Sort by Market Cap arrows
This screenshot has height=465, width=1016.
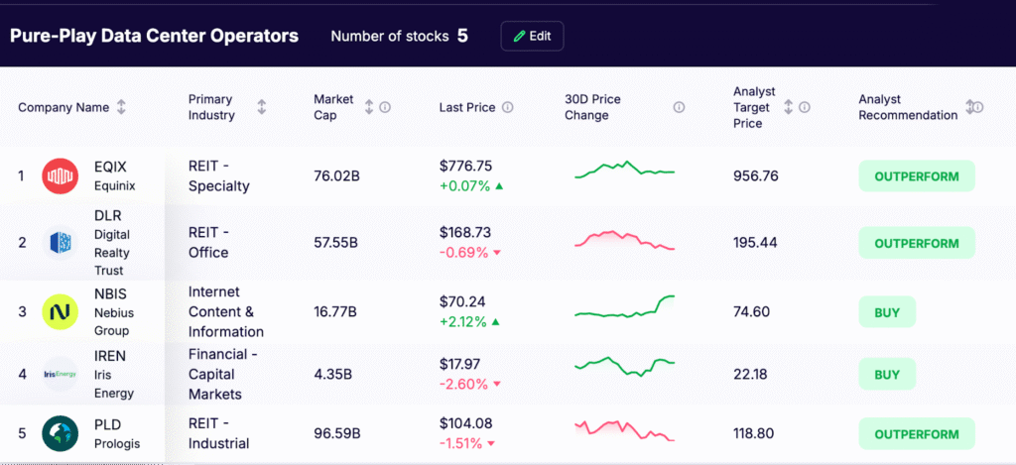pyautogui.click(x=369, y=107)
